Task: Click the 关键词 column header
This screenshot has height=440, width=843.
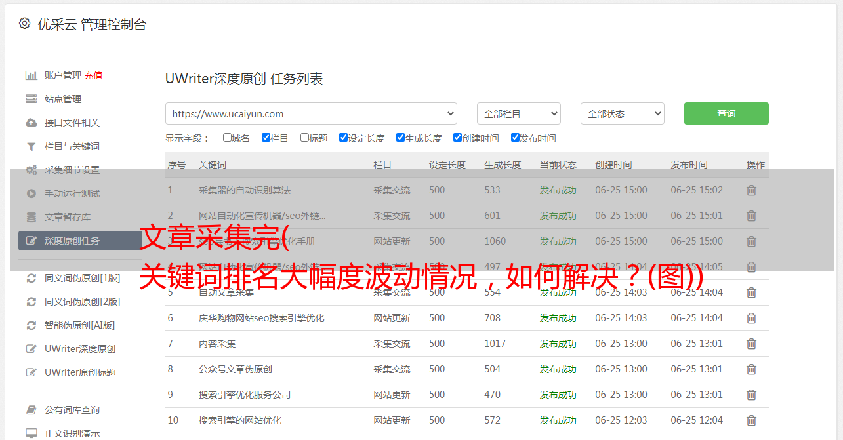Action: click(213, 165)
